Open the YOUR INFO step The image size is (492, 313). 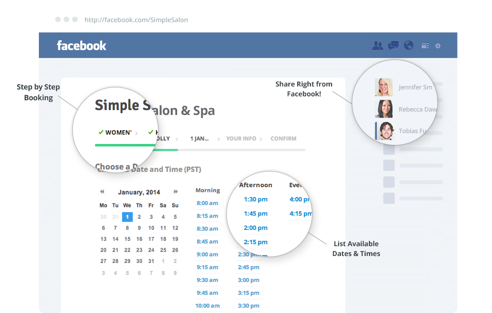pyautogui.click(x=241, y=139)
